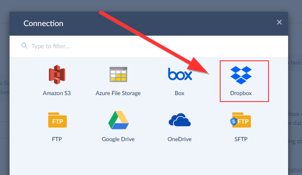The image size is (302, 175).
Task: Click the Google Drive label
Action: tap(118, 139)
